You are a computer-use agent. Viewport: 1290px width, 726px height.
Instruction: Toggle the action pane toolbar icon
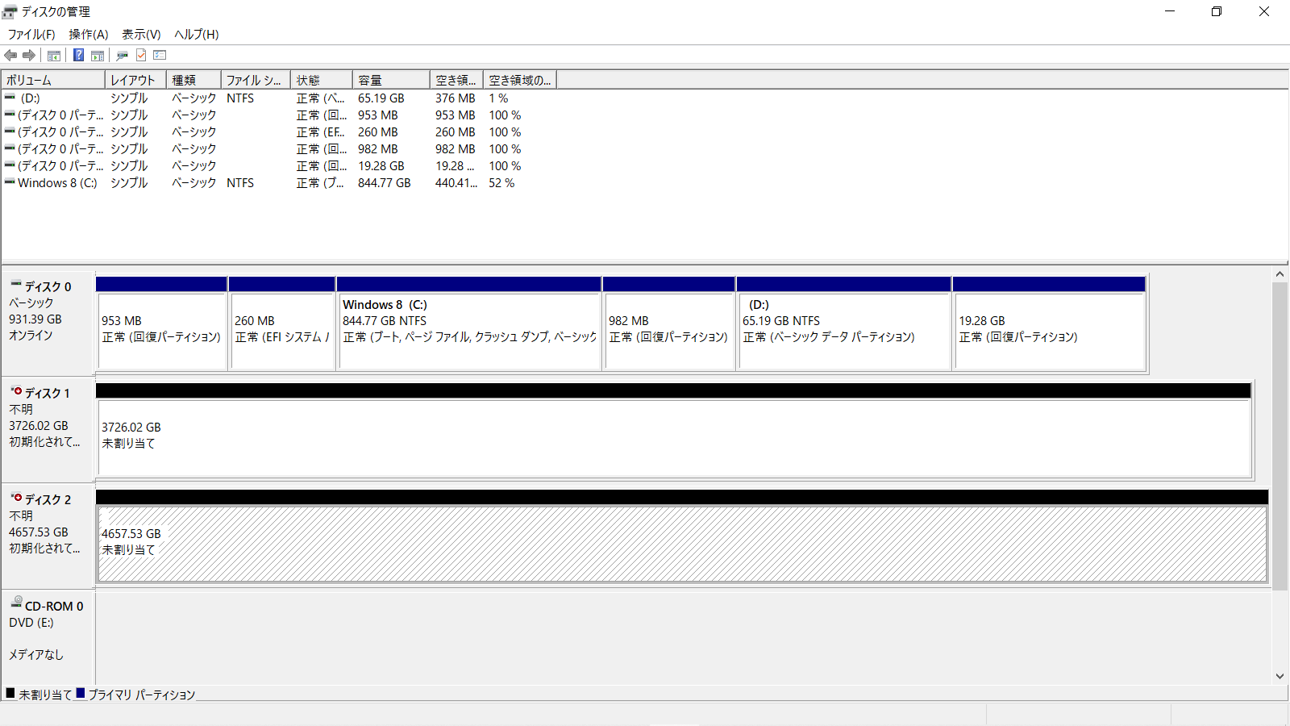pyautogui.click(x=98, y=55)
